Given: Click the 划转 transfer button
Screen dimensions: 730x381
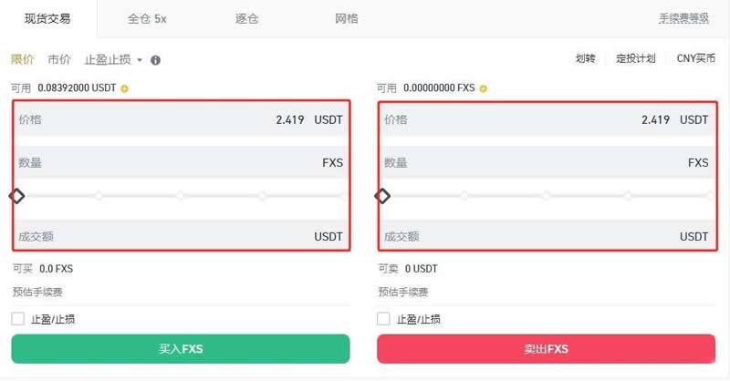Looking at the screenshot, I should (585, 58).
